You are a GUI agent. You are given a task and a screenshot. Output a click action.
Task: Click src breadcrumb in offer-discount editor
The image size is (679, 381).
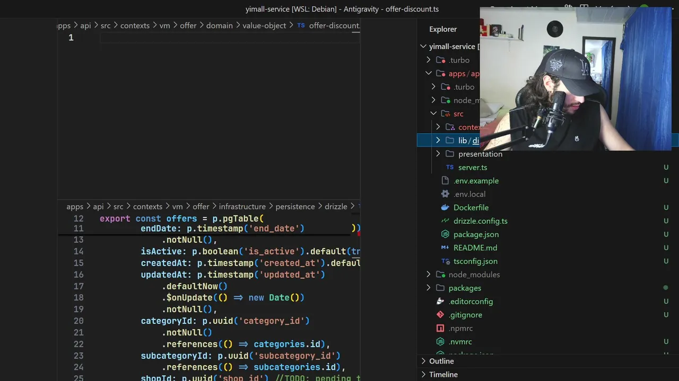tap(106, 25)
